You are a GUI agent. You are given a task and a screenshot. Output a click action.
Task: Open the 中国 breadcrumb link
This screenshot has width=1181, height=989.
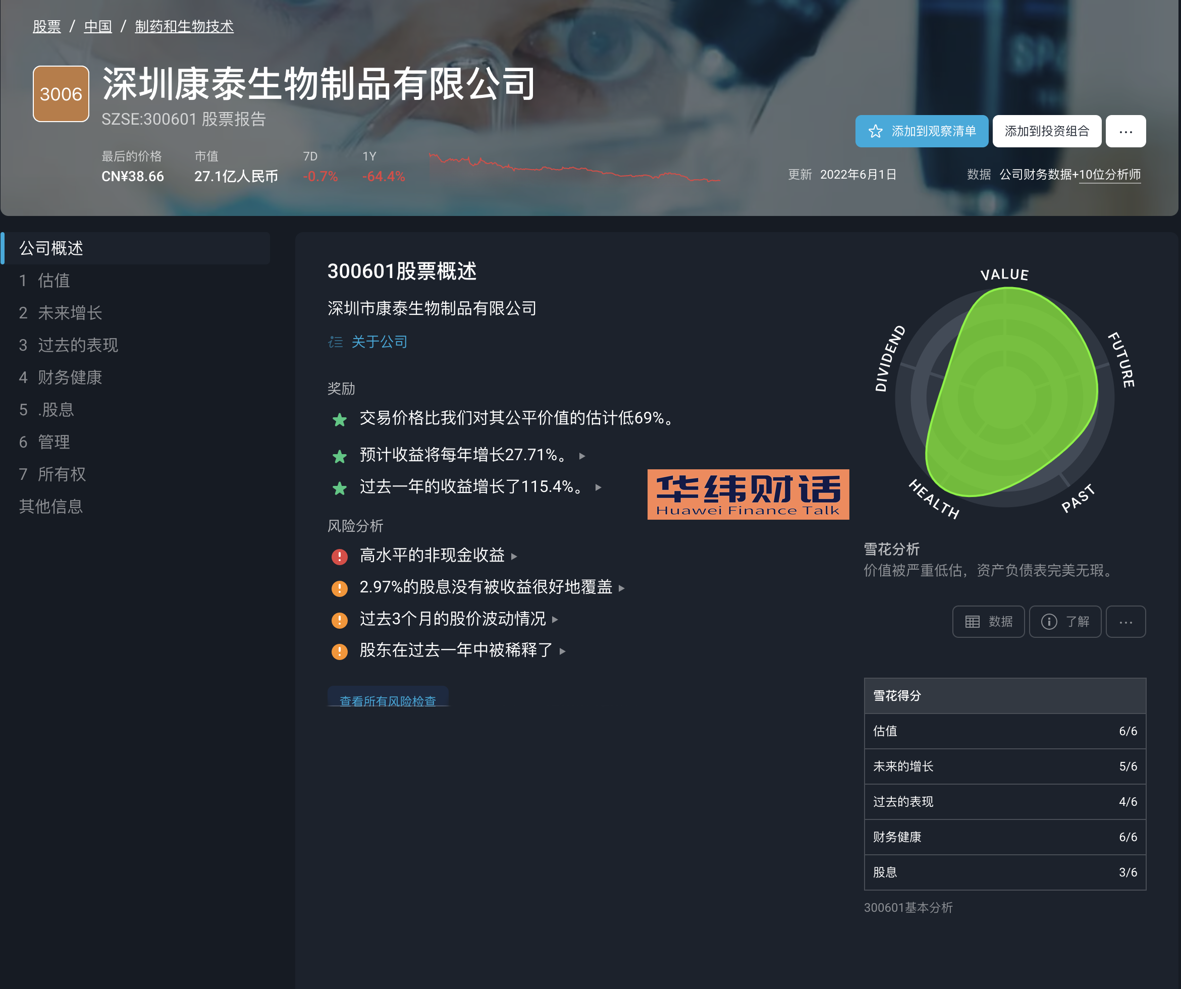pos(98,26)
